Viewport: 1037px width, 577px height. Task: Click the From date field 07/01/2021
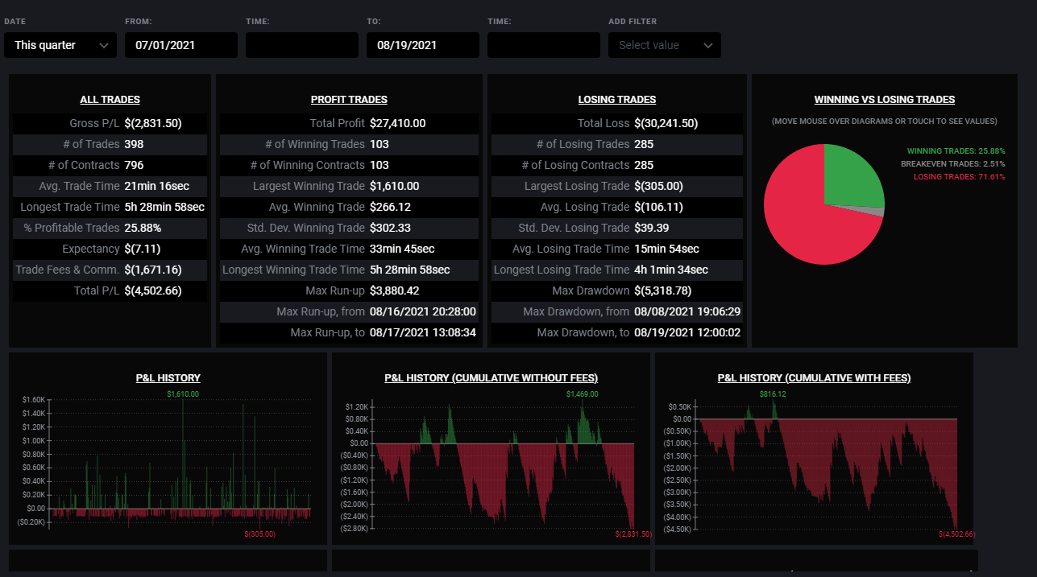click(x=181, y=45)
